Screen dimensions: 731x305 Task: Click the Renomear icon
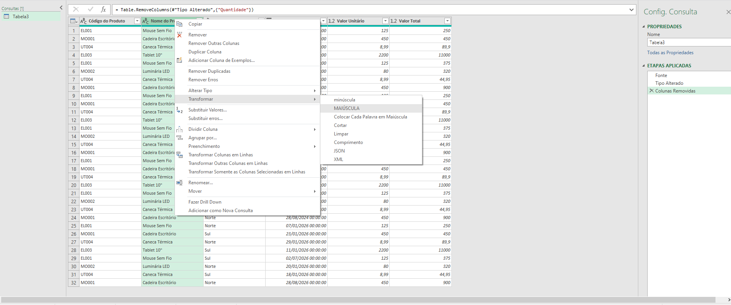(180, 183)
